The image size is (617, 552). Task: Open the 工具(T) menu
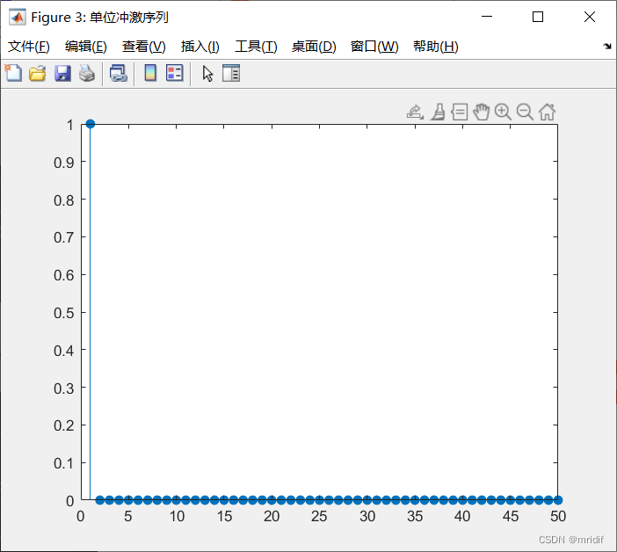[256, 47]
